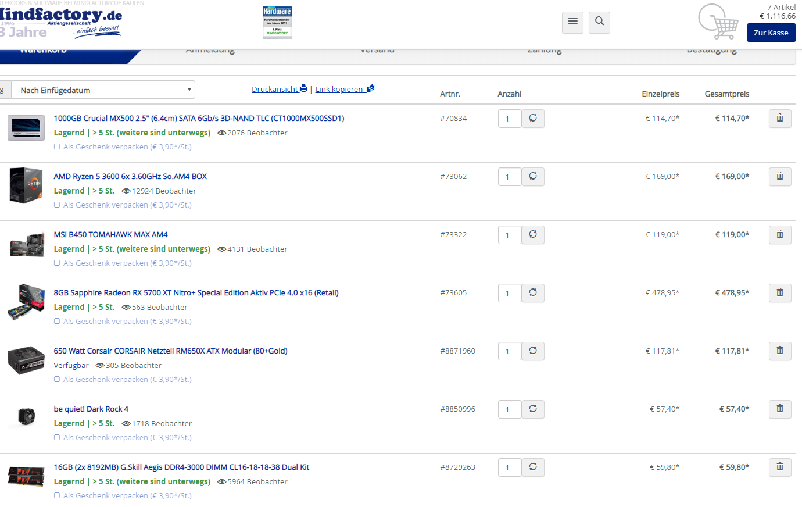This screenshot has height=507, width=802.
Task: Click the 12924 Beobachter watcher count
Action: pos(159,191)
